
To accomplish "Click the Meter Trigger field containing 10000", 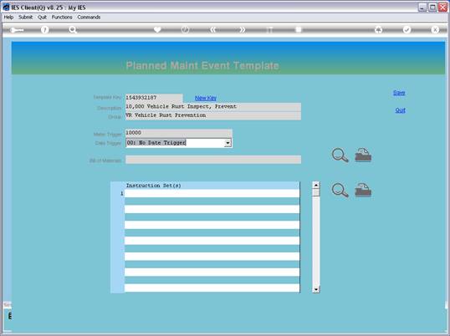I will 178,133.
